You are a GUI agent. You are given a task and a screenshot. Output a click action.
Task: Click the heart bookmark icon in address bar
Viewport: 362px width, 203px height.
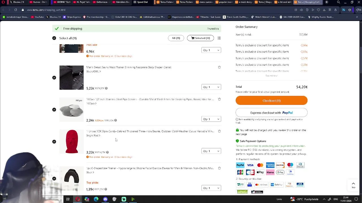pyautogui.click(x=318, y=10)
